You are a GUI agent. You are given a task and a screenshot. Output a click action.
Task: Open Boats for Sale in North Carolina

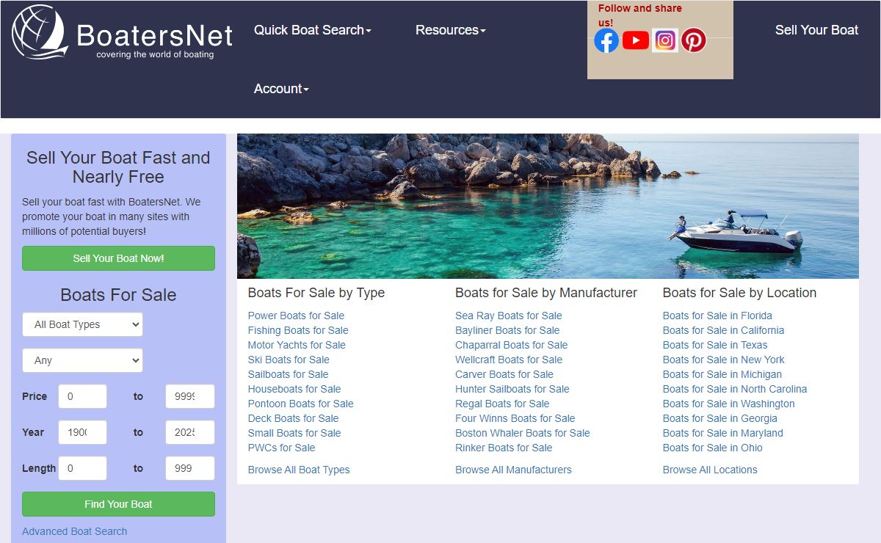pyautogui.click(x=735, y=389)
